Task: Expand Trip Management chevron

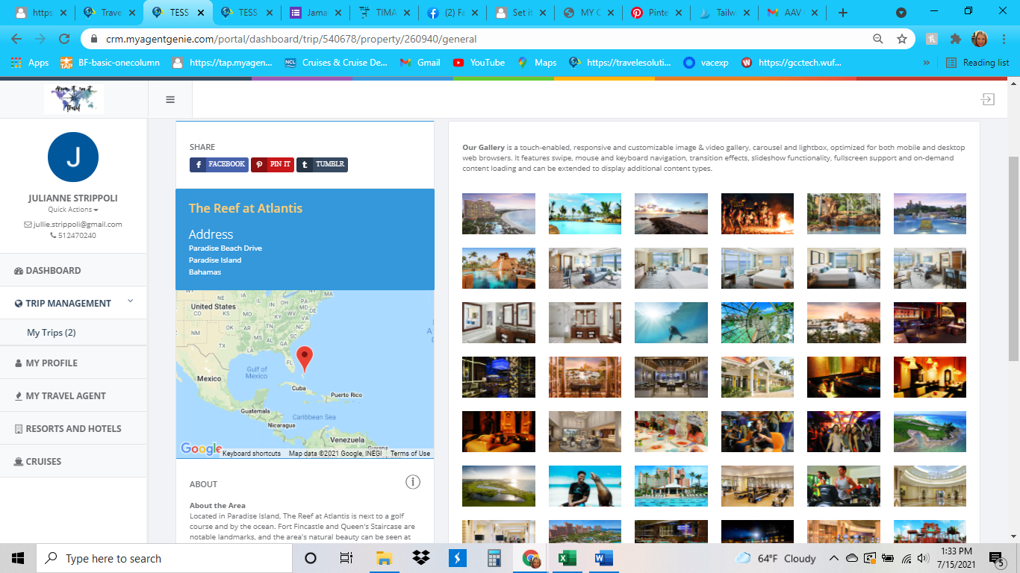Action: pos(131,301)
